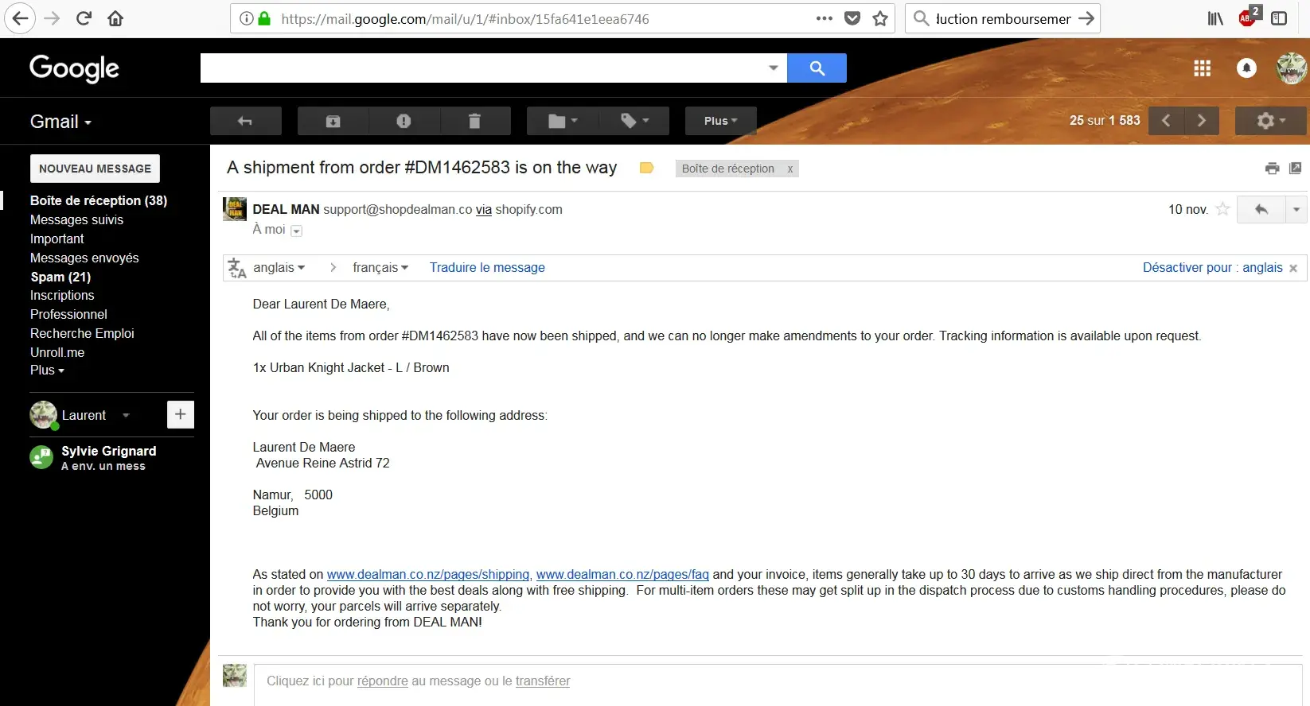Open the browser home page
Image resolution: width=1310 pixels, height=706 pixels.
115,18
